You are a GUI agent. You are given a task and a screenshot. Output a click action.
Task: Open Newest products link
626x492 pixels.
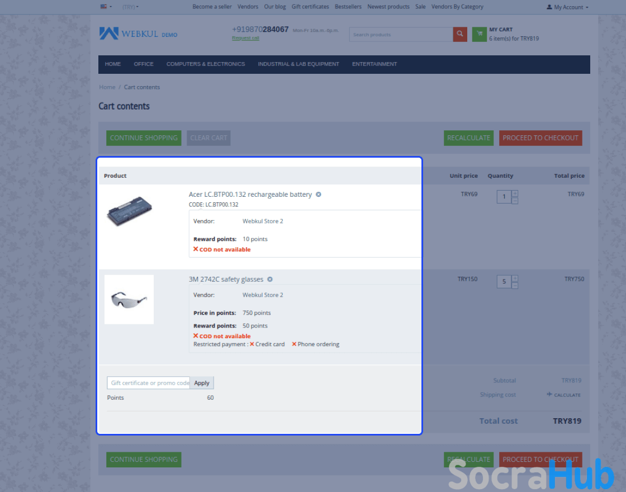(388, 7)
